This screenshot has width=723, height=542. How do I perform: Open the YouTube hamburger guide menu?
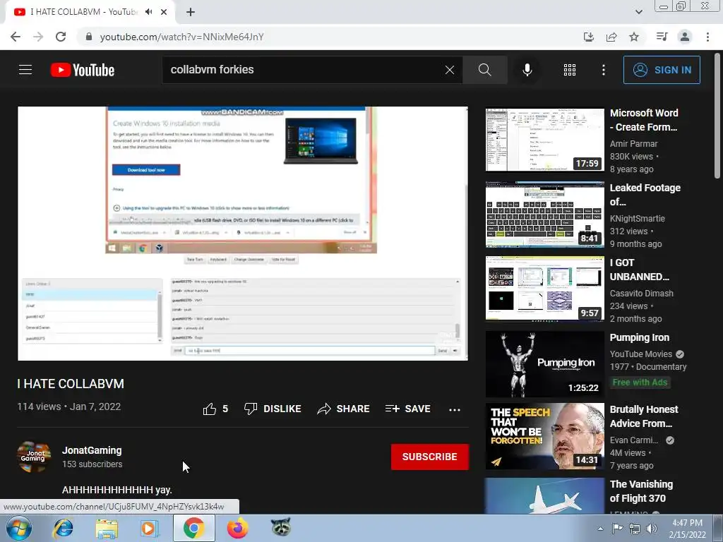(x=25, y=70)
